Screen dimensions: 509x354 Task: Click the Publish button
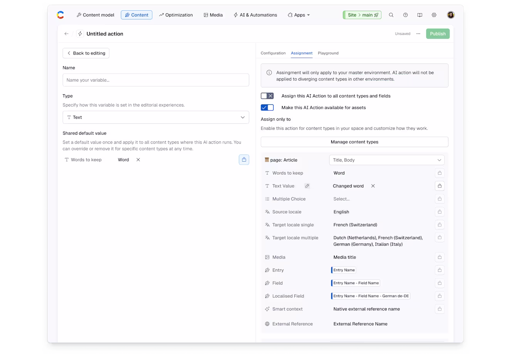pyautogui.click(x=438, y=34)
